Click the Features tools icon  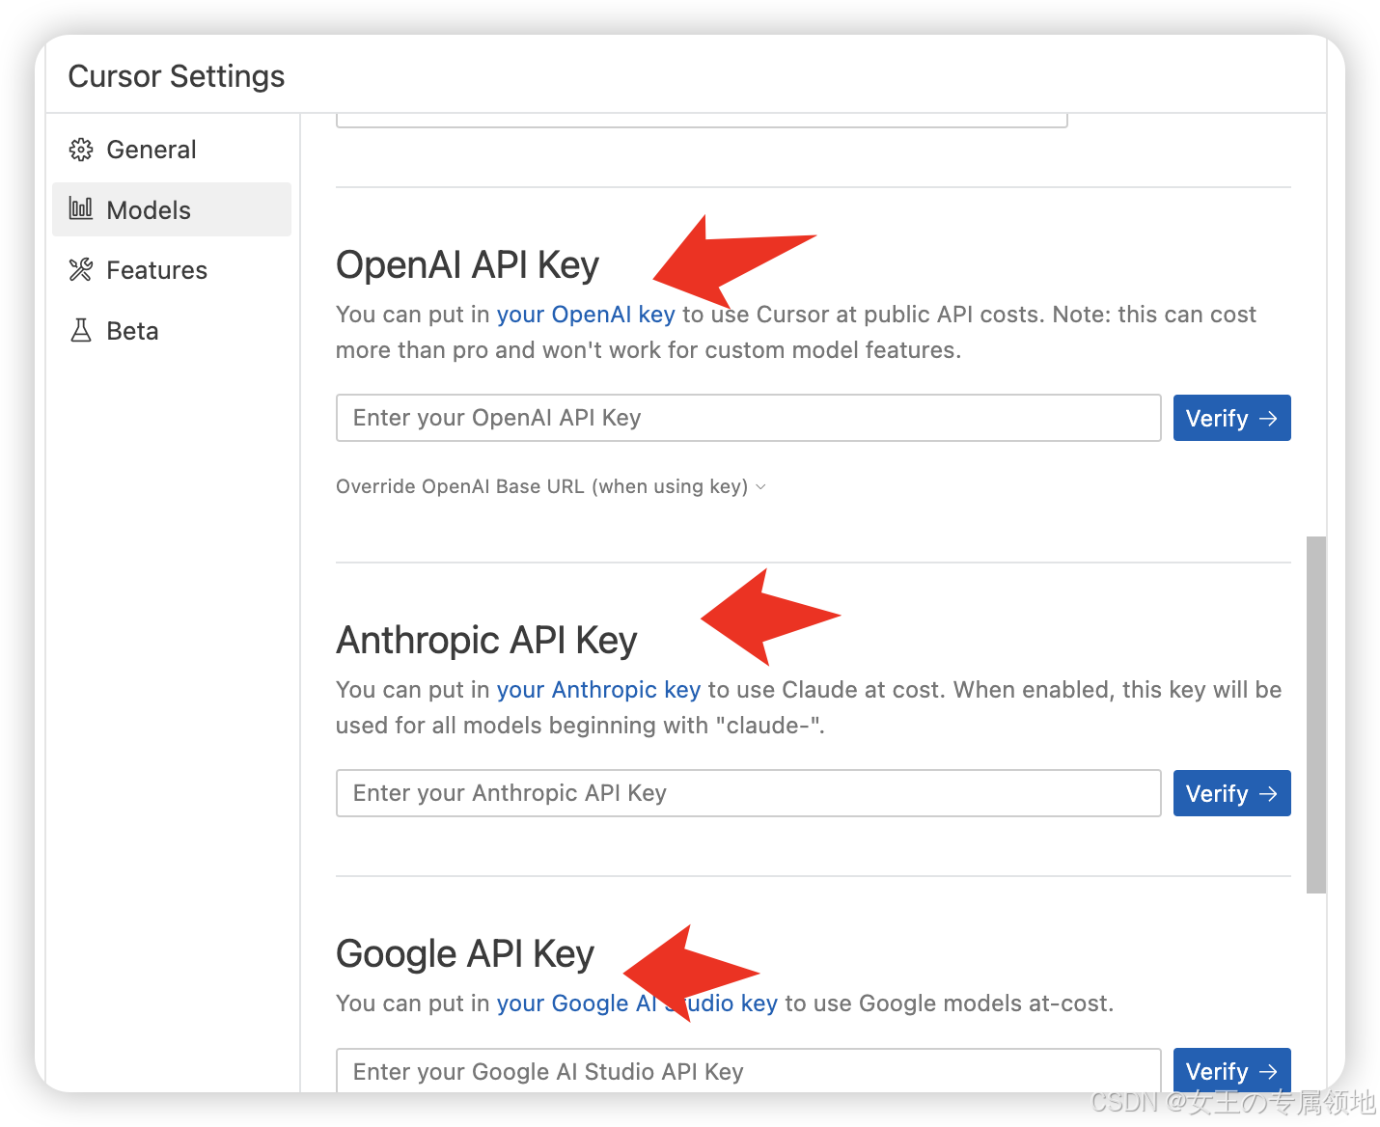click(x=81, y=269)
